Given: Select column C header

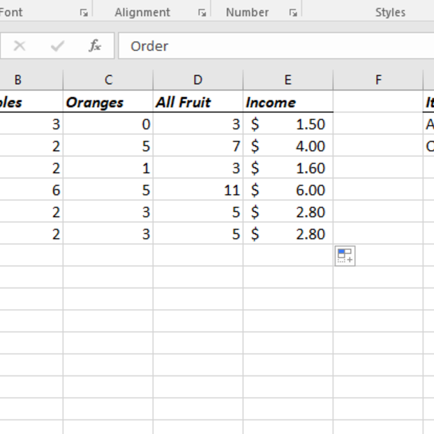Looking at the screenshot, I should pos(108,80).
